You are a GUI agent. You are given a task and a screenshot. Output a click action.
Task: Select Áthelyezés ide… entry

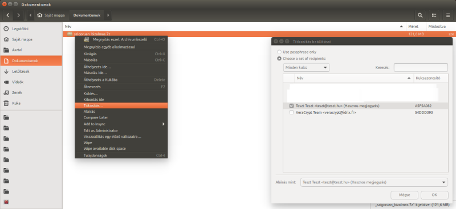[121, 67]
